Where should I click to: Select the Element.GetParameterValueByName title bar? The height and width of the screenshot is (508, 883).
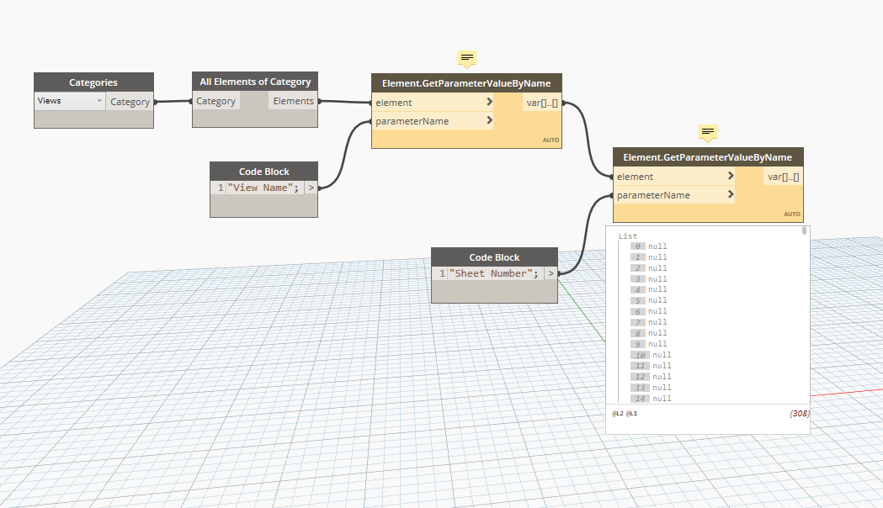tap(466, 82)
